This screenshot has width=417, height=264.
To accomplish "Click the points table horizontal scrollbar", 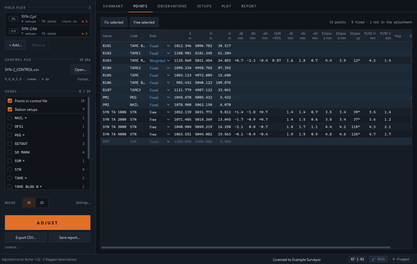I will coord(246,247).
